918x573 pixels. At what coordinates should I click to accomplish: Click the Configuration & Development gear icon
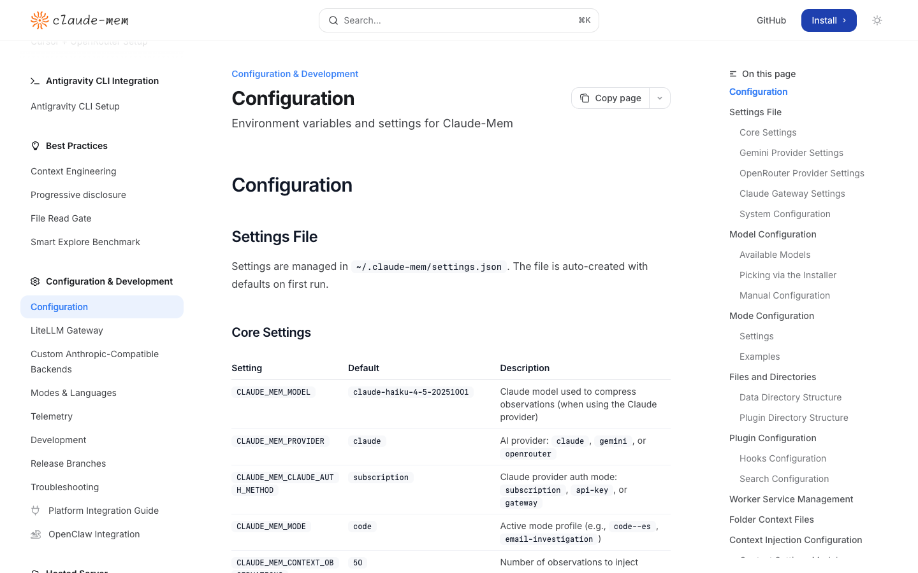[x=35, y=281]
